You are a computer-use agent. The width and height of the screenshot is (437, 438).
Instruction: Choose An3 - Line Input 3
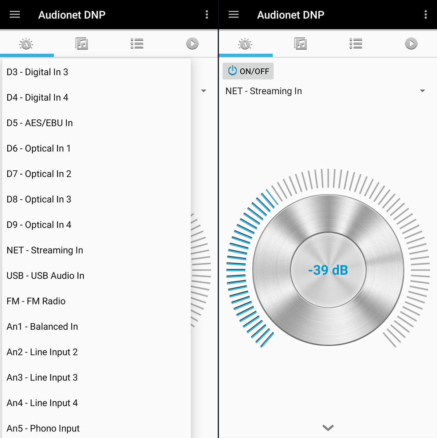coord(97,378)
